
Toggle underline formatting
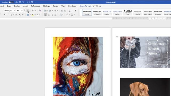pos(11,15)
